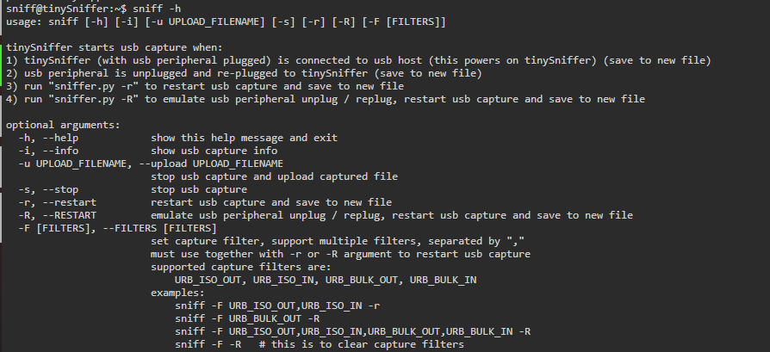
Task: Click the '-s, --stop' option entry
Action: click(x=48, y=189)
